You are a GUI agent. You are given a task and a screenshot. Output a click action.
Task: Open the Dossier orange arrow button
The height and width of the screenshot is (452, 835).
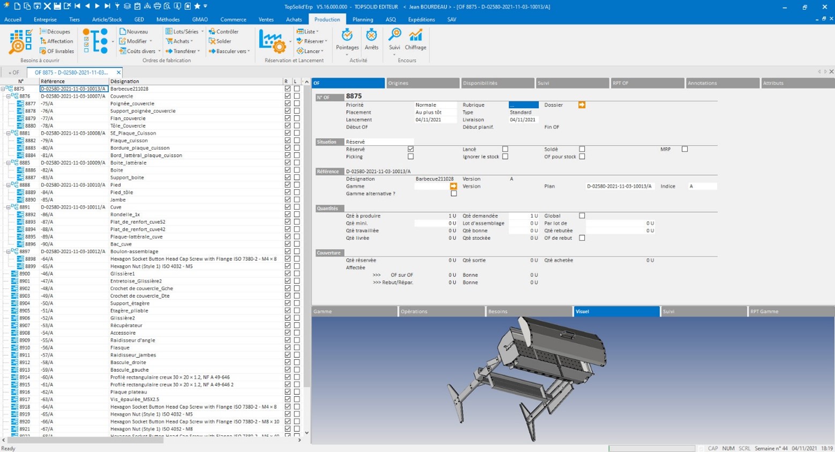pos(581,105)
